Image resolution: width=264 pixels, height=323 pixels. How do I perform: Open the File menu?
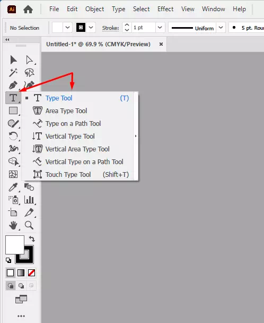coord(54,9)
